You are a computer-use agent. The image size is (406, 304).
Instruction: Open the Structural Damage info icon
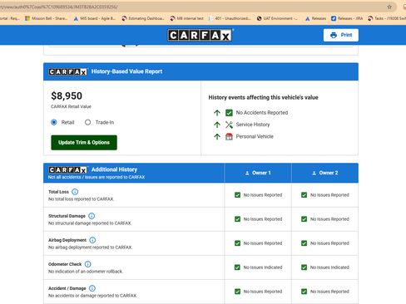(x=92, y=216)
